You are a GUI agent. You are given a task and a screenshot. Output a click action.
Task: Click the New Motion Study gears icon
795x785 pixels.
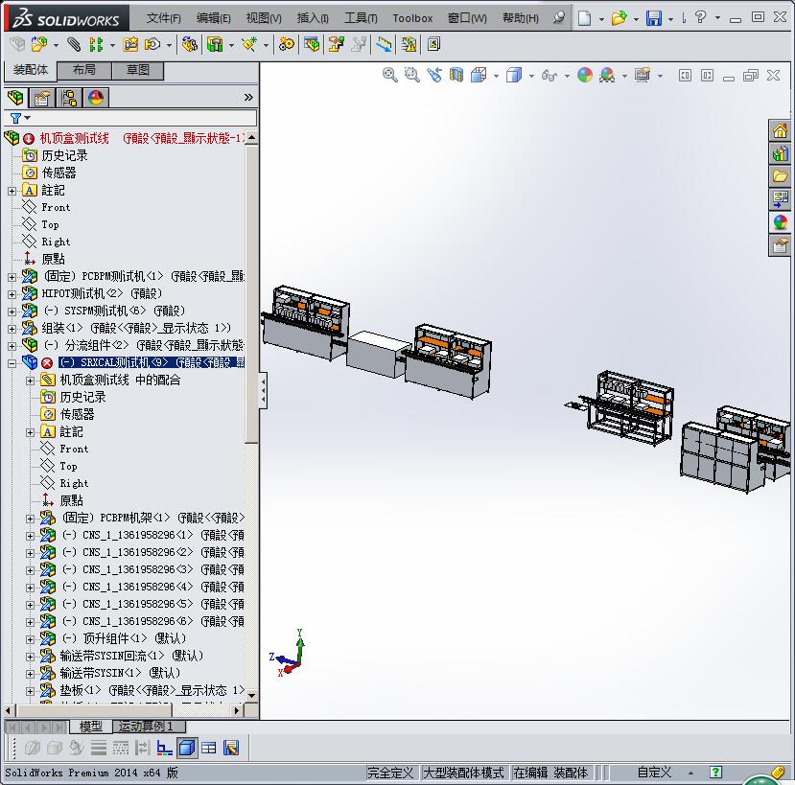(287, 45)
